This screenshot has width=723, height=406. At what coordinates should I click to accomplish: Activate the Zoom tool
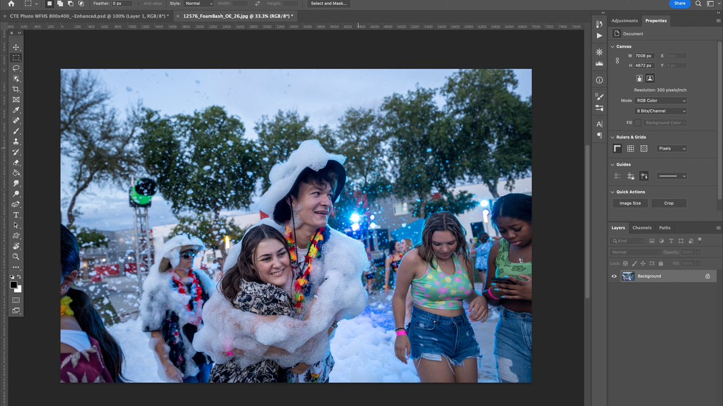16,257
